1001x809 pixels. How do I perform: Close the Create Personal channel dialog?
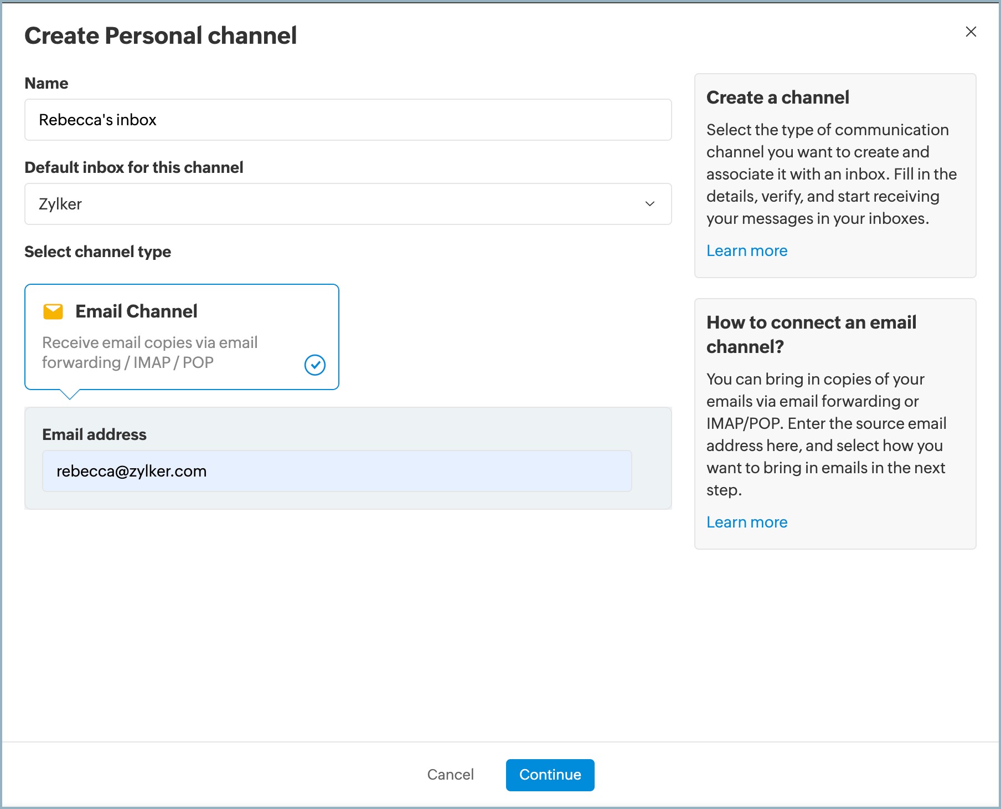pos(971,32)
